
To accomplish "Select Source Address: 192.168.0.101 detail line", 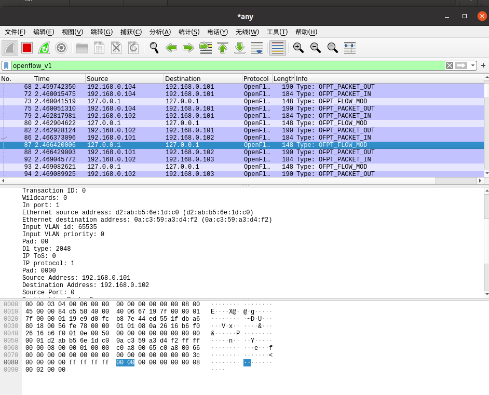I will [76, 278].
